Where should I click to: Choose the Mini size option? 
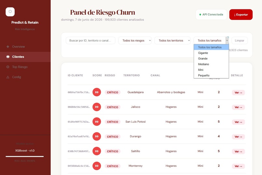211,70
